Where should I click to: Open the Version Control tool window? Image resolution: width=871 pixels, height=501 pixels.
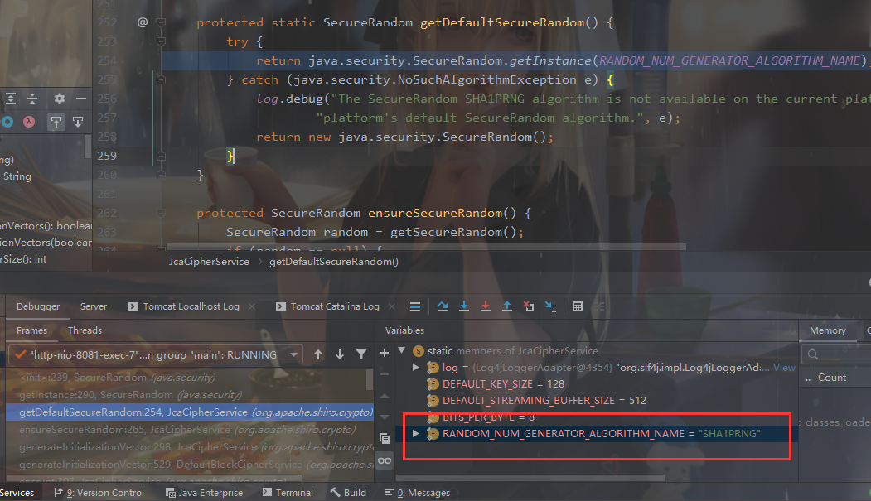click(99, 493)
